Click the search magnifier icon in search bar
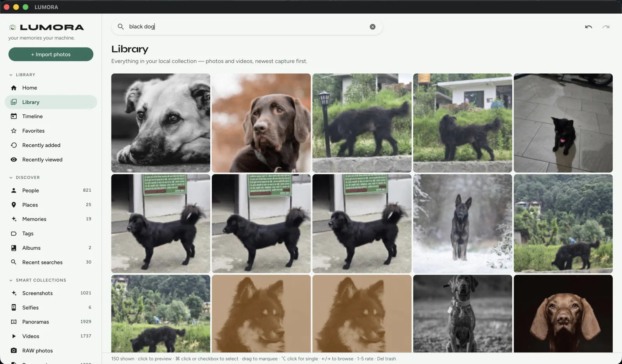 (121, 26)
